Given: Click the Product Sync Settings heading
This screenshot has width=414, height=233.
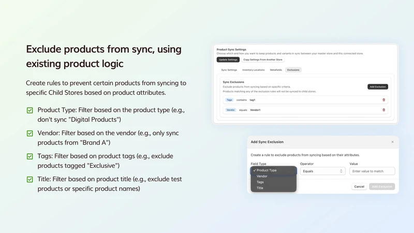Looking at the screenshot, I should pyautogui.click(x=231, y=49).
